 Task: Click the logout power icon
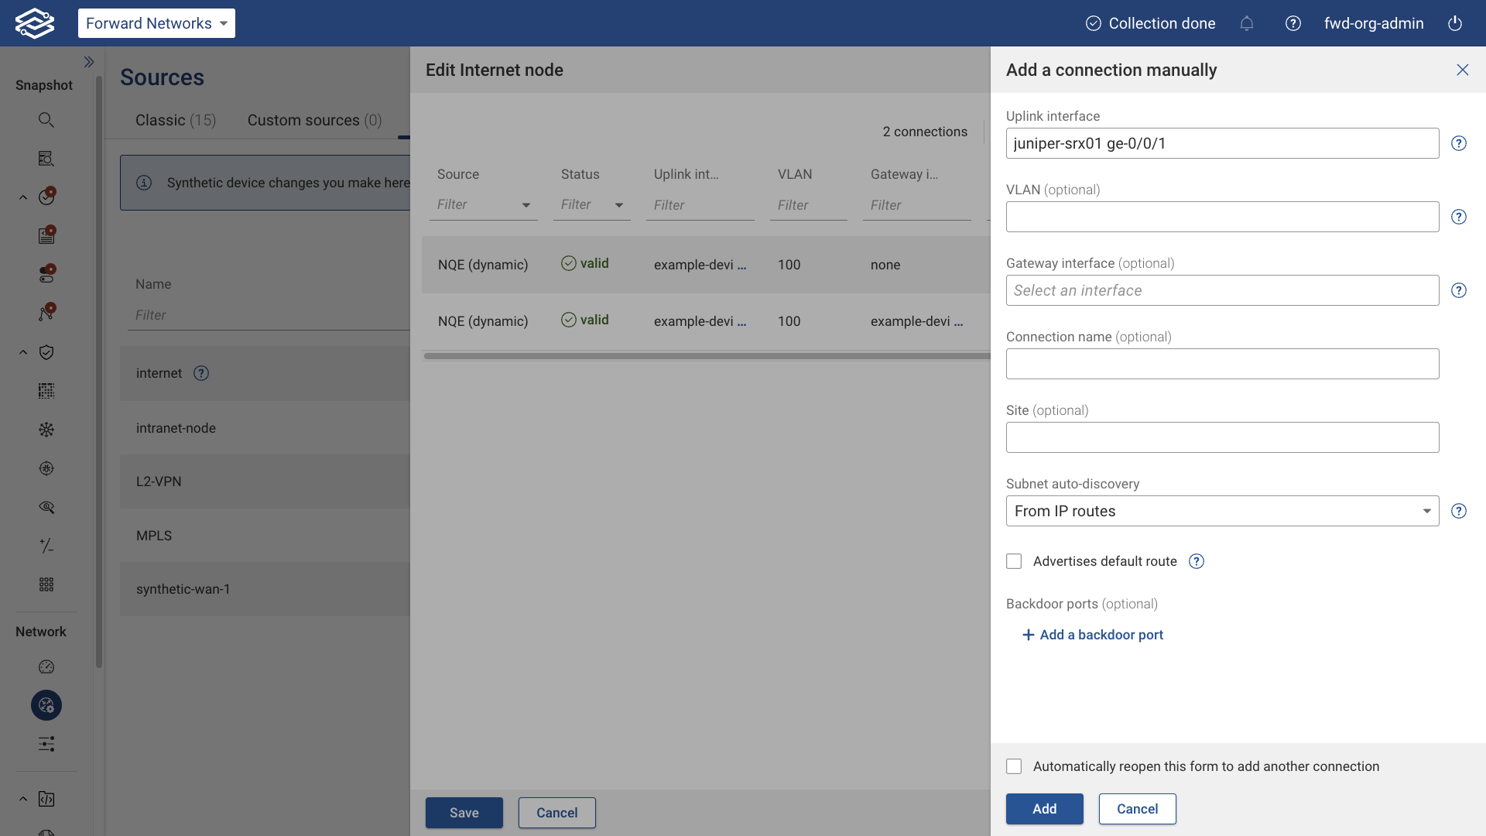pos(1455,23)
